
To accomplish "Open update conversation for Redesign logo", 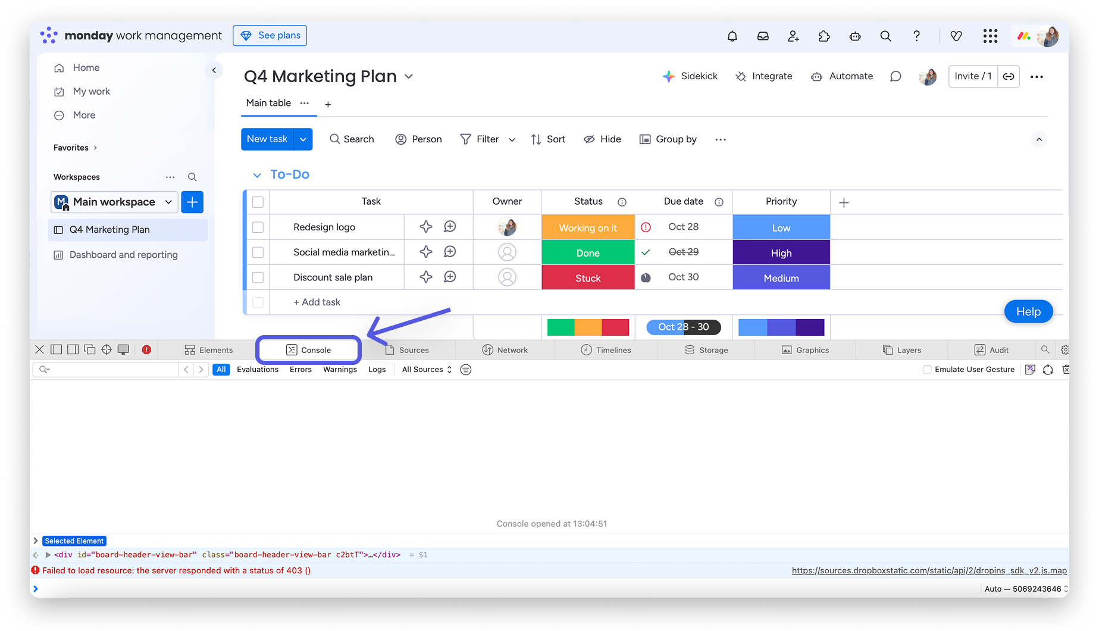I will (x=450, y=227).
